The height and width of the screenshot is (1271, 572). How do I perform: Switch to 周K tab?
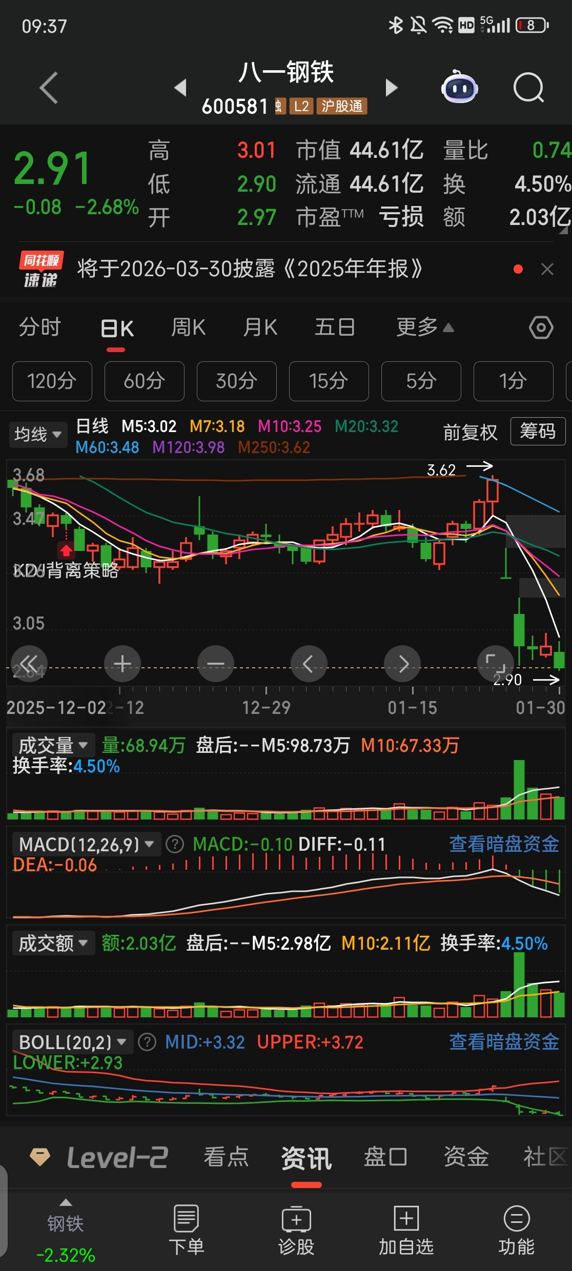(x=188, y=327)
